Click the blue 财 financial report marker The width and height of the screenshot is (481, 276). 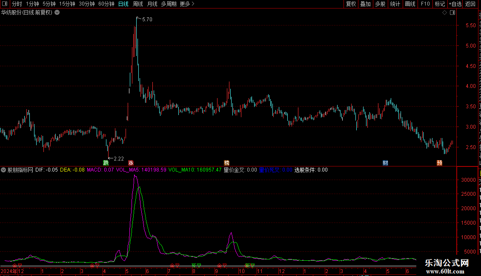coord(385,163)
